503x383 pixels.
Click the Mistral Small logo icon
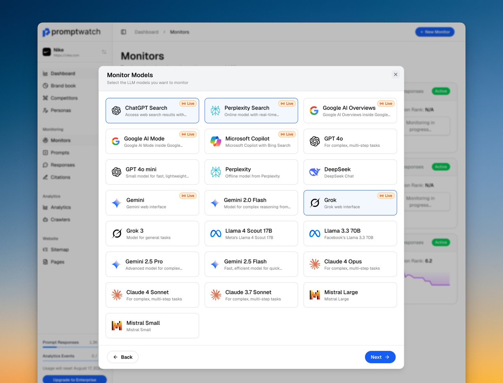(x=117, y=326)
